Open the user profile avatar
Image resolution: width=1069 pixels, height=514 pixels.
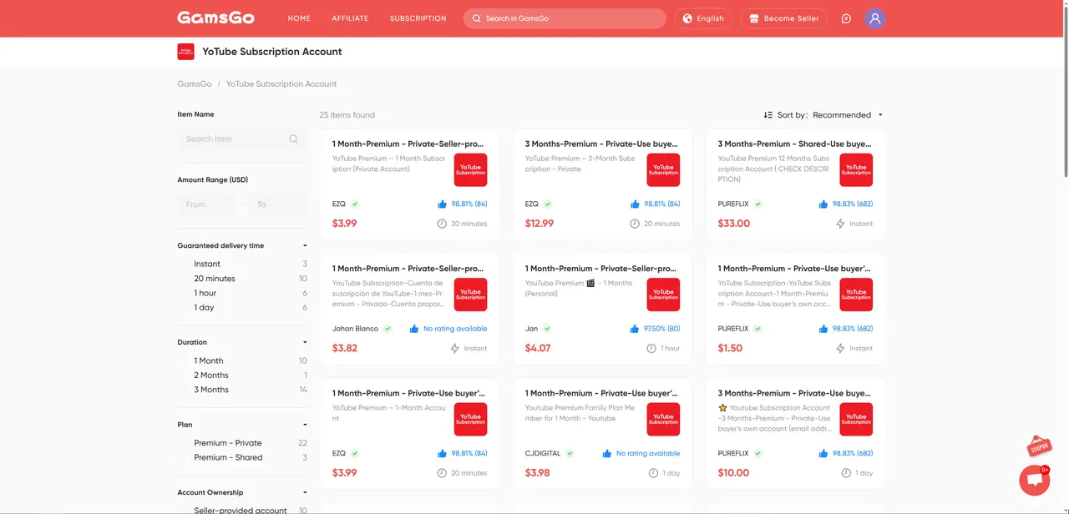point(874,18)
